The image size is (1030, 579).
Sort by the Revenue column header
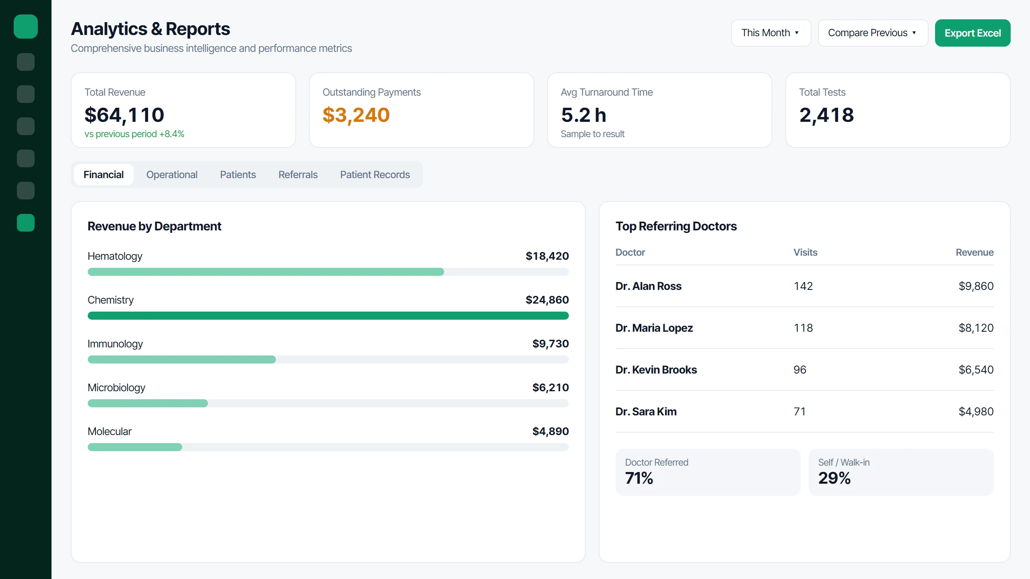[x=974, y=253]
